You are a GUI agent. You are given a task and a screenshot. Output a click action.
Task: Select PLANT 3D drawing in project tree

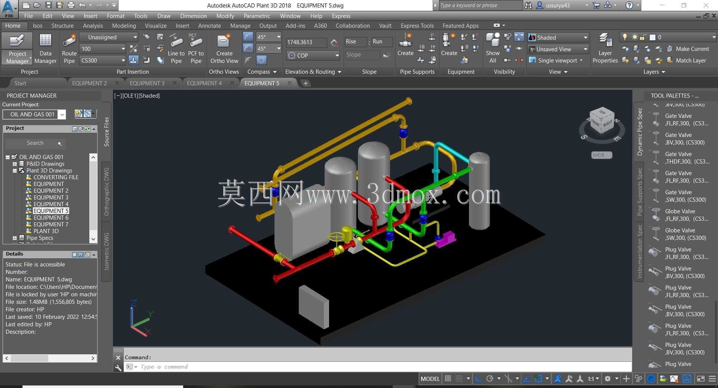click(46, 231)
